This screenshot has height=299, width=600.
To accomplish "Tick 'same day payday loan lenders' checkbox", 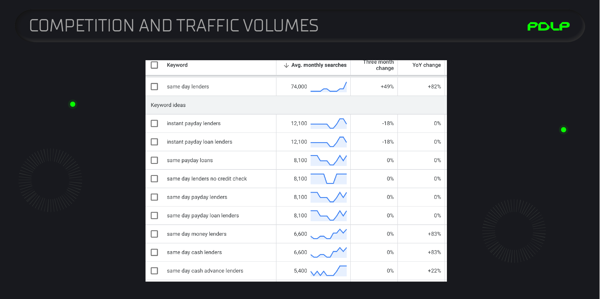I will [154, 216].
